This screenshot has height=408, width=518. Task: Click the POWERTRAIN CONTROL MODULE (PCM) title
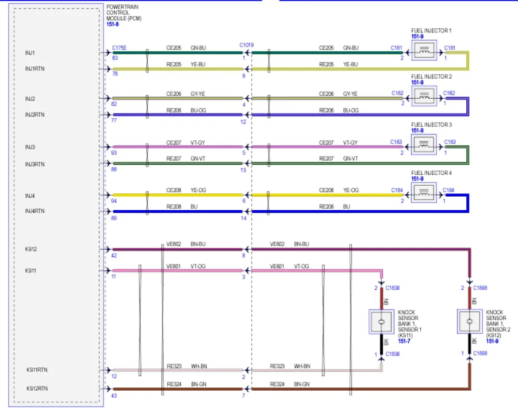(x=124, y=12)
